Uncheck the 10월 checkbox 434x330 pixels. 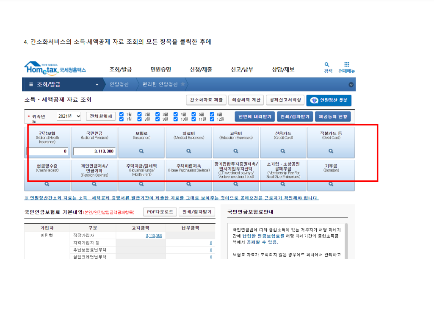(175, 119)
